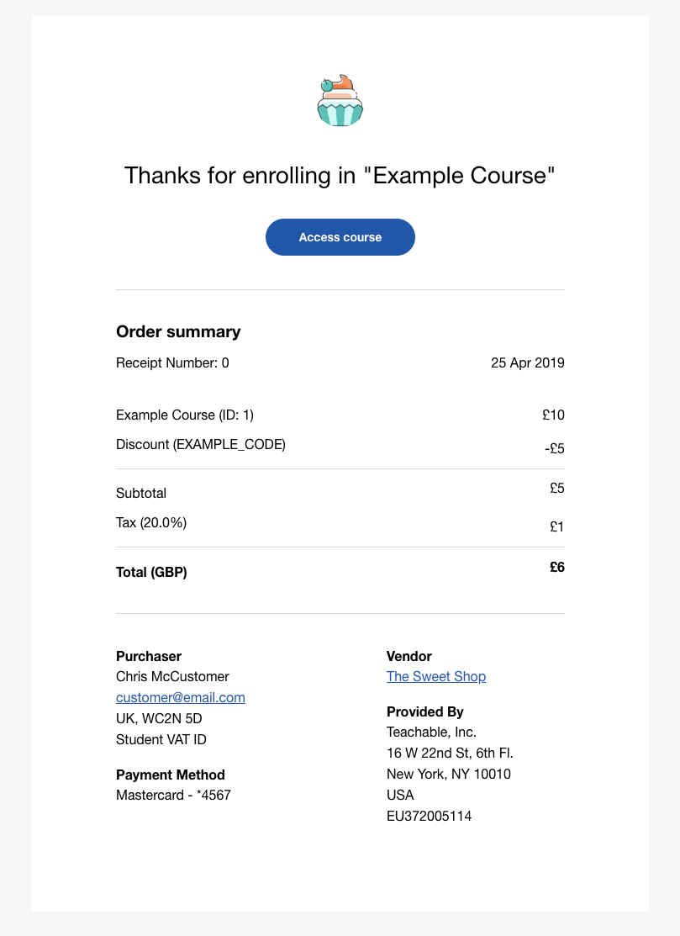Select the EU372005114 VAT number
Screen dimensions: 680x936
coord(429,816)
